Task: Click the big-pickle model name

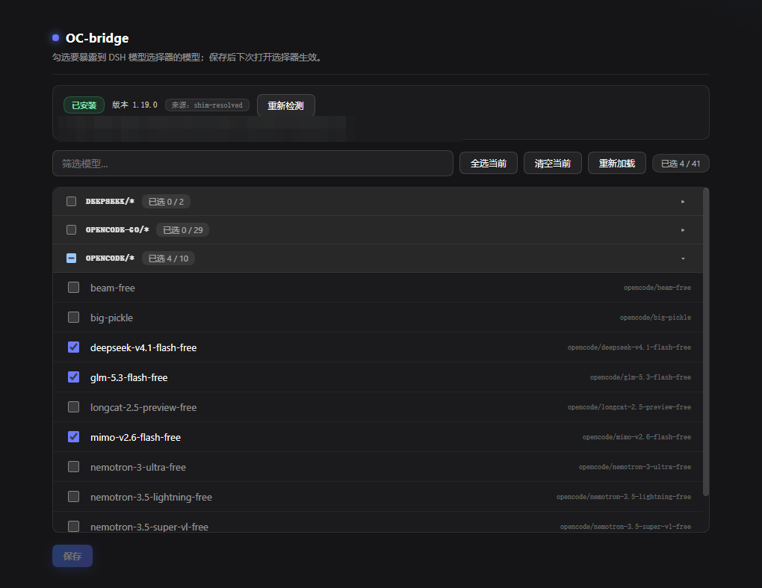Action: point(111,318)
